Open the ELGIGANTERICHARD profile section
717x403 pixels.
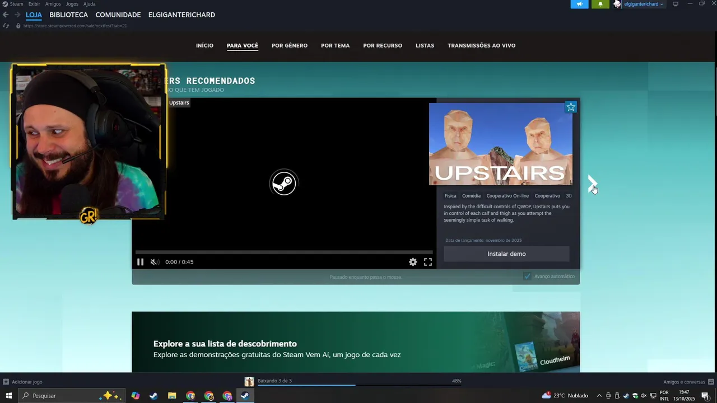181,15
